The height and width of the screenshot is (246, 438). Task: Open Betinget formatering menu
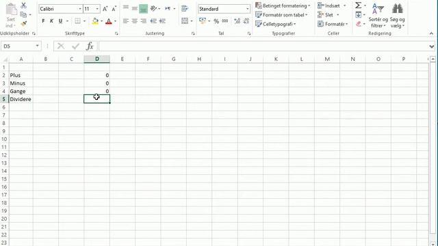(283, 5)
